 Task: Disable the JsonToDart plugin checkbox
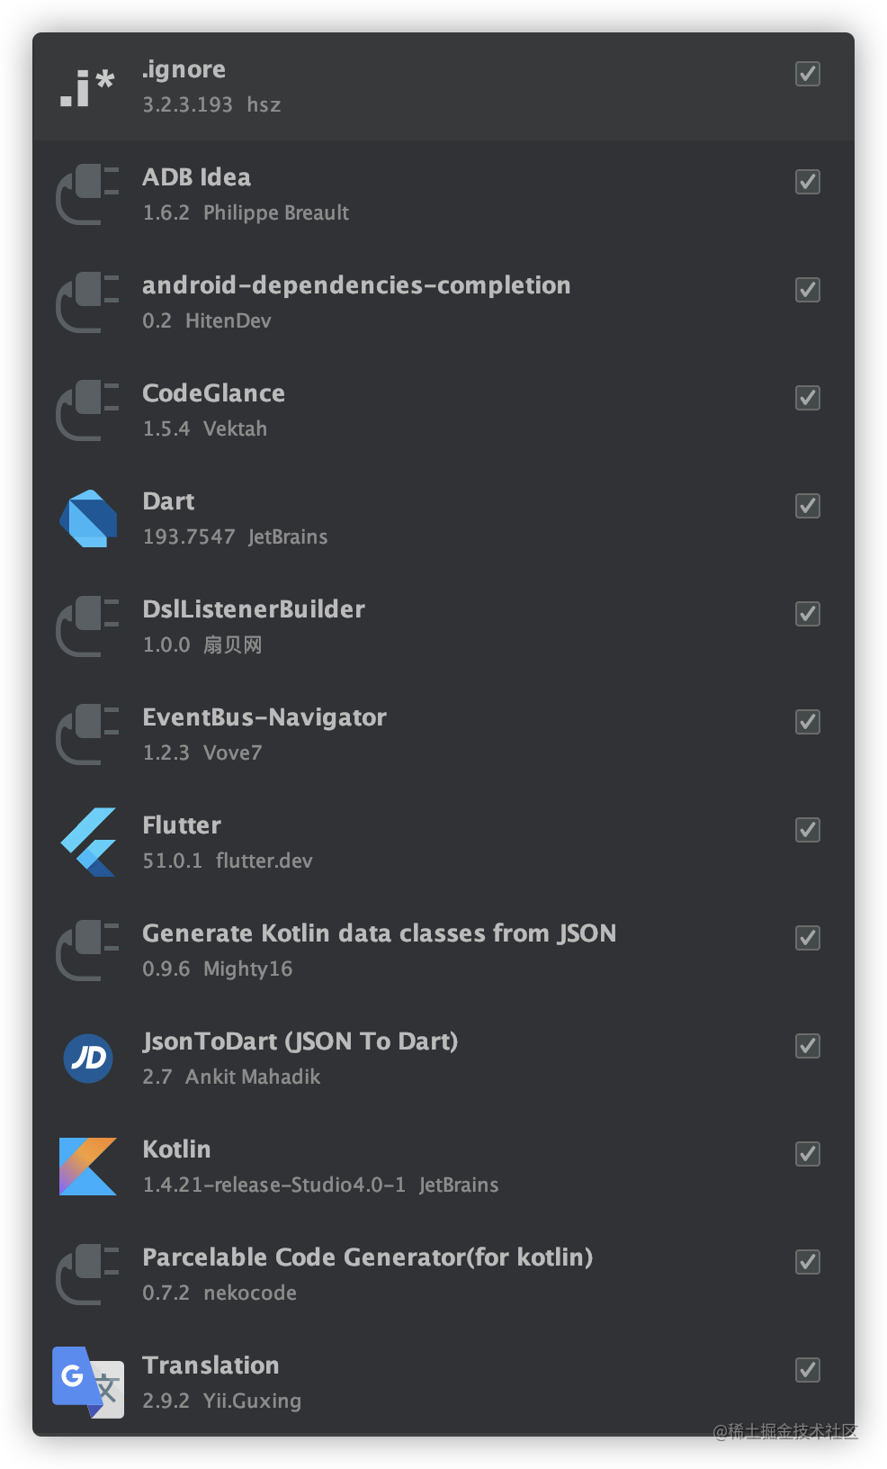[808, 1046]
